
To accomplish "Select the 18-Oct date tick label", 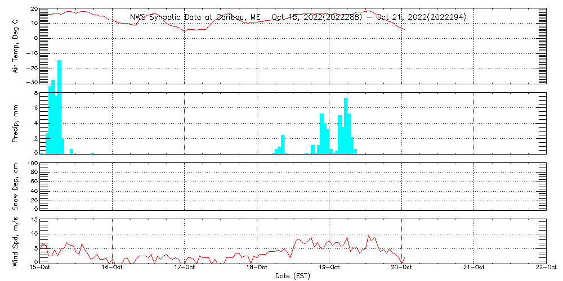I will click(257, 268).
